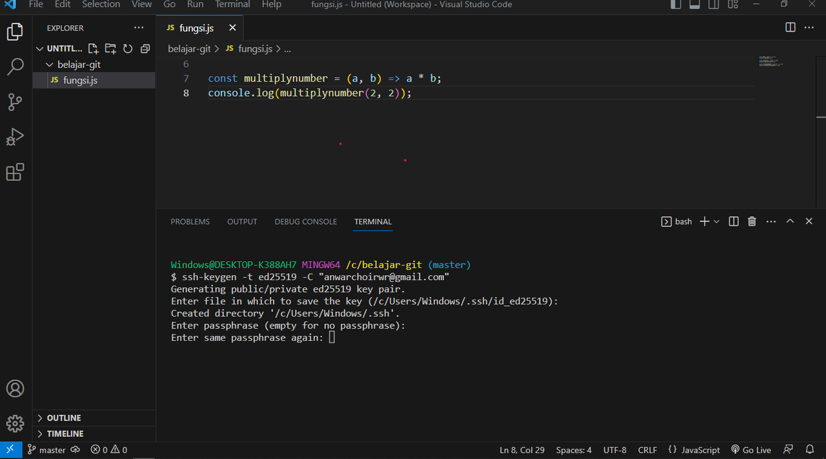The height and width of the screenshot is (459, 826).
Task: Open the launch profile dropdown arrow
Action: 716,221
